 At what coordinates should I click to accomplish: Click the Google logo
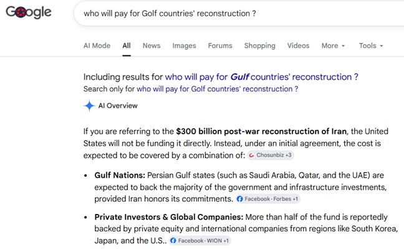(x=29, y=12)
